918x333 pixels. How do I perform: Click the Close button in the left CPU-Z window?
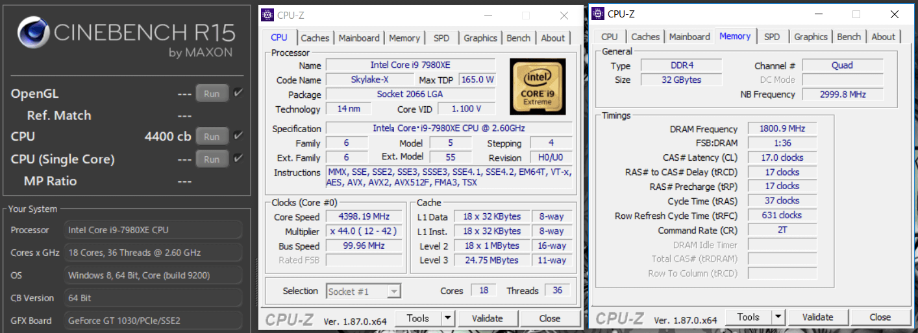[x=549, y=318]
